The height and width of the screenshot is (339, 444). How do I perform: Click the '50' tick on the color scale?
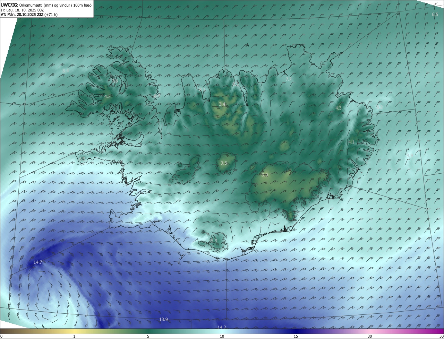(441, 336)
